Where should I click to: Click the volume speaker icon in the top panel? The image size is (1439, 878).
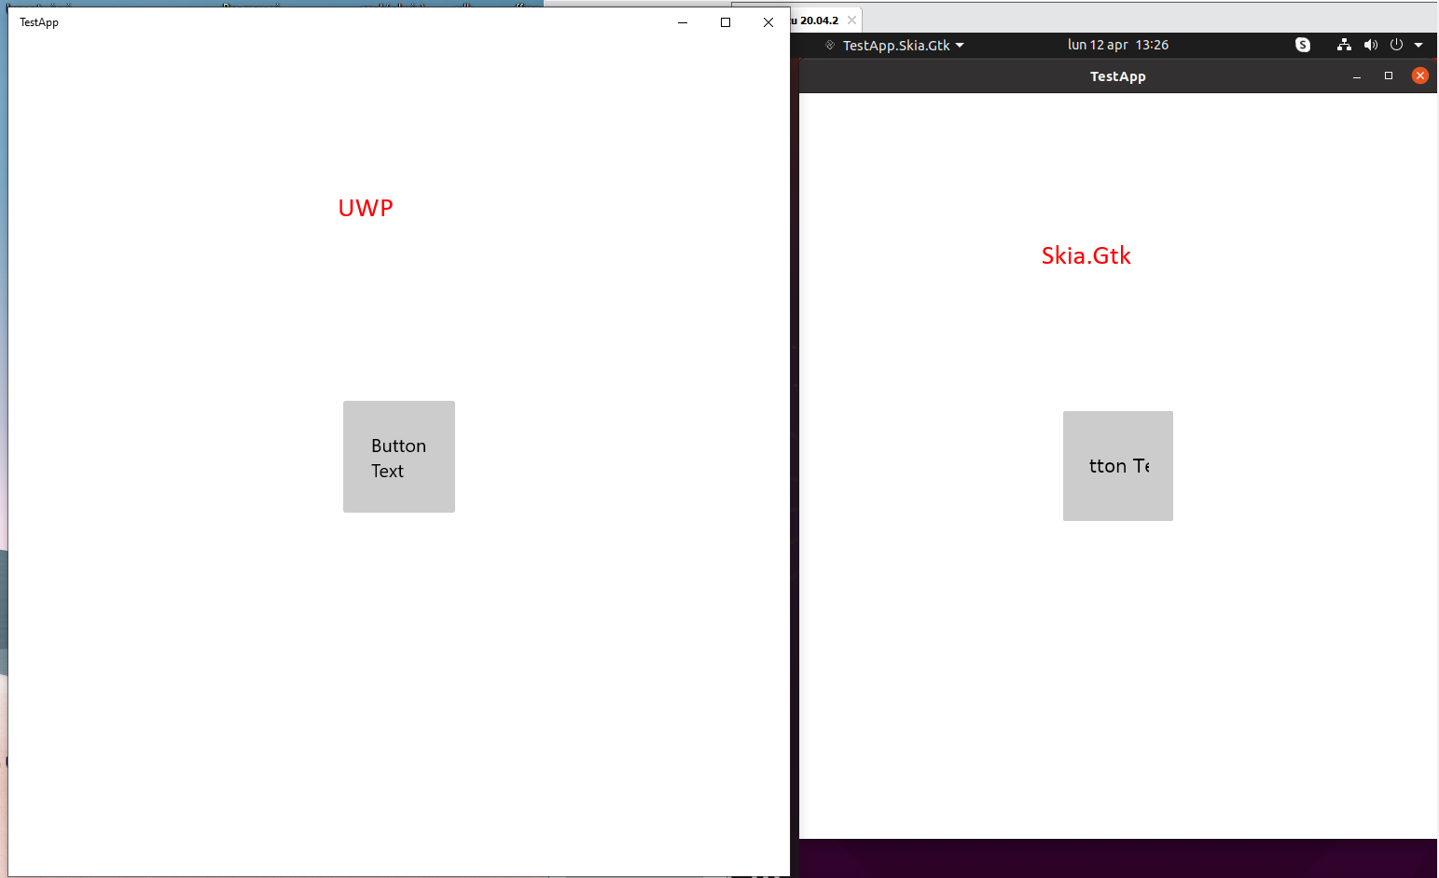(x=1371, y=44)
